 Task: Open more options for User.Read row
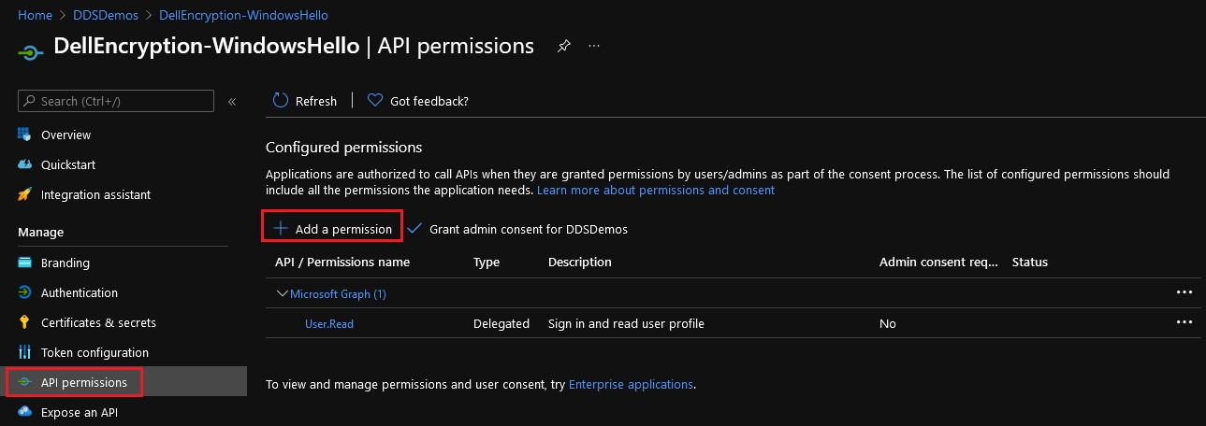click(1184, 322)
